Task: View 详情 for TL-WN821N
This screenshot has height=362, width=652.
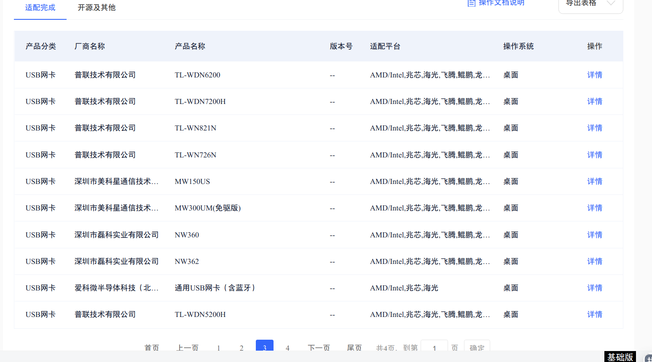Action: [595, 128]
